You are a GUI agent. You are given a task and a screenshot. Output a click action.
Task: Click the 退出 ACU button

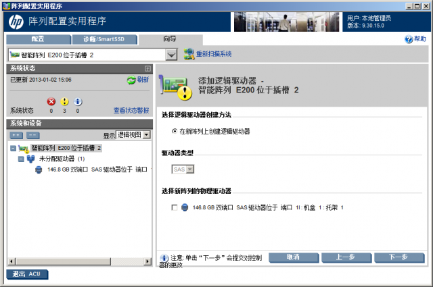coord(27,274)
